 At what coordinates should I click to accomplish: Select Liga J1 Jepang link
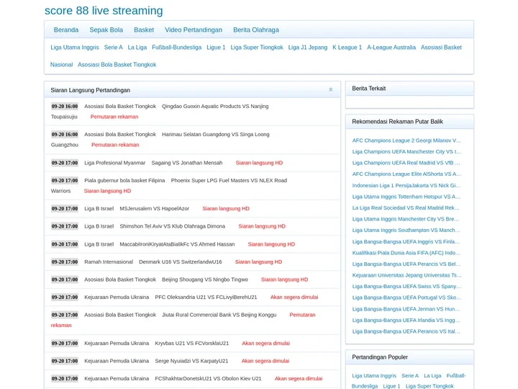(x=308, y=48)
